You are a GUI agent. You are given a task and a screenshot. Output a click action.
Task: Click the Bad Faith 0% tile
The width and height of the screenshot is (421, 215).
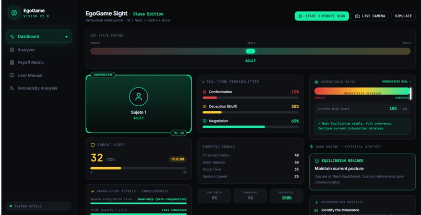214,196
